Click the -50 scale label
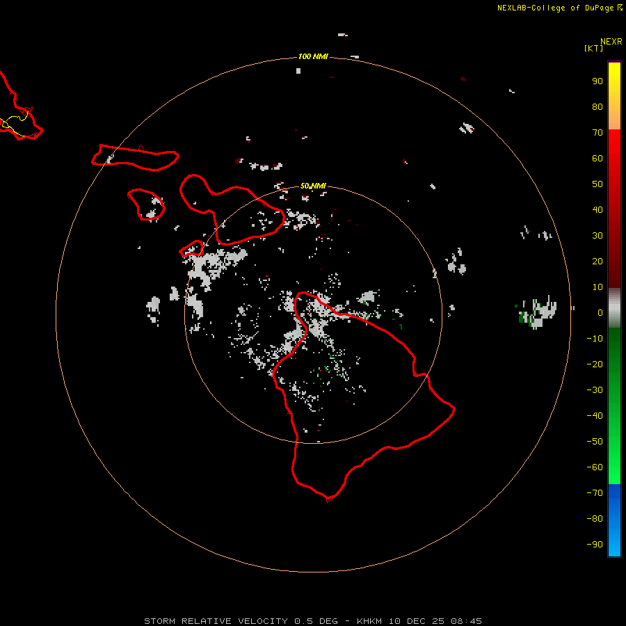This screenshot has height=626, width=626. pyautogui.click(x=595, y=442)
